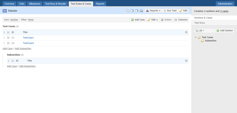Screen dimensions: 237x113
Task: Click the C1 case ID cell
Action: pos(13,38)
